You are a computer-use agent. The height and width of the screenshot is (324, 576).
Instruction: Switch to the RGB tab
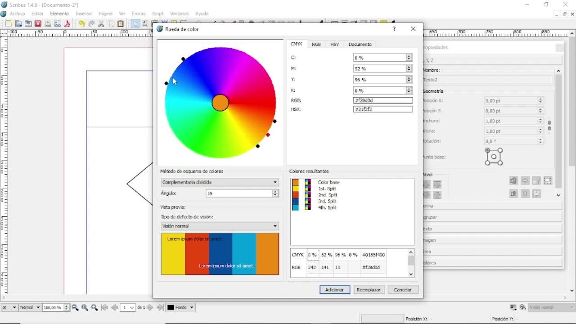click(316, 44)
